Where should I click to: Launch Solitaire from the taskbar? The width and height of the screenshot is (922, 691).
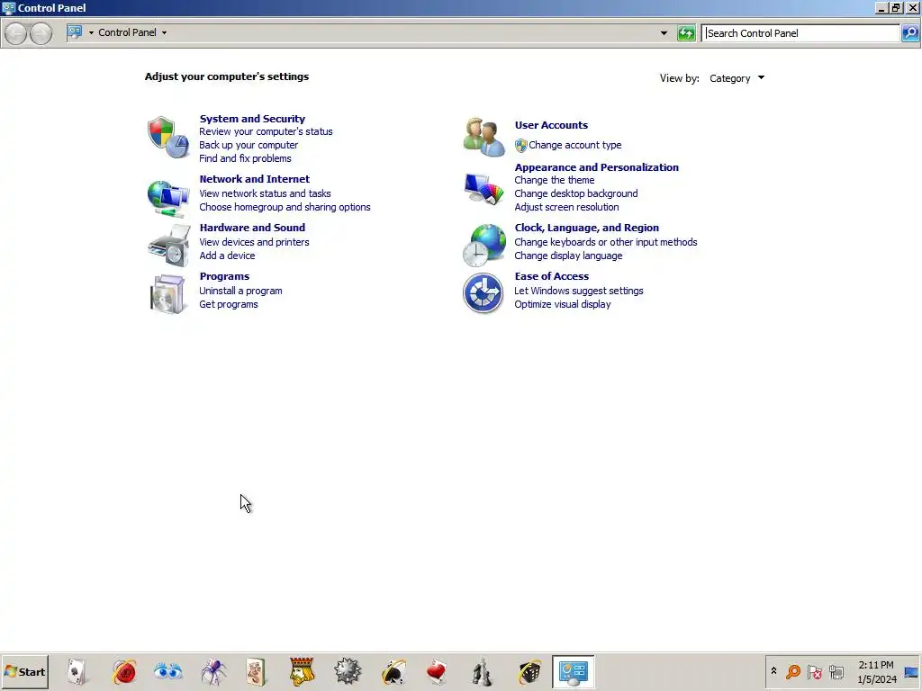77,671
